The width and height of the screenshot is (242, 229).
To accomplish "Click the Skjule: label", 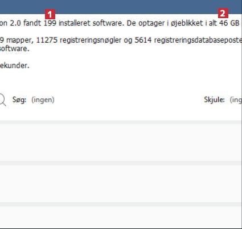I will [214, 99].
